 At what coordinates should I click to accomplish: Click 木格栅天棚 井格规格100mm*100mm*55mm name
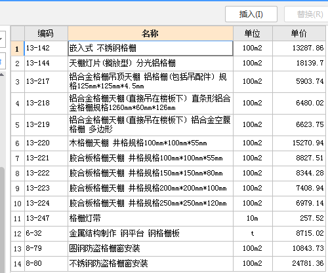(x=150, y=143)
